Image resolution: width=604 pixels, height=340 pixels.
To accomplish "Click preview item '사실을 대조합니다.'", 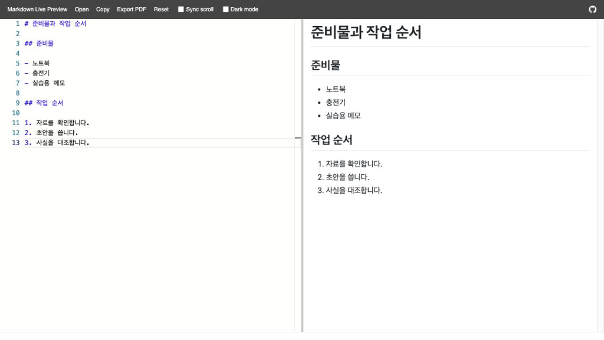I will [x=354, y=191].
